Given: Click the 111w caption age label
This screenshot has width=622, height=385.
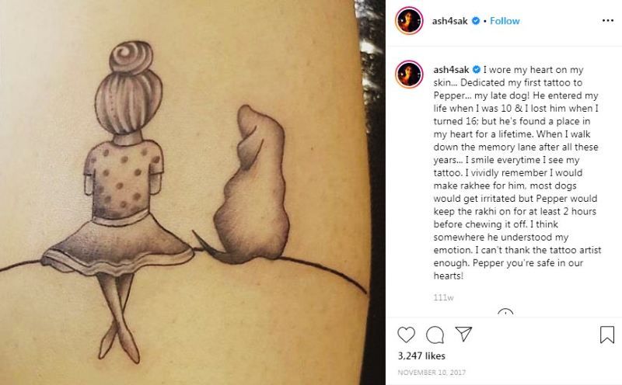Looking at the screenshot, I should pyautogui.click(x=443, y=297).
